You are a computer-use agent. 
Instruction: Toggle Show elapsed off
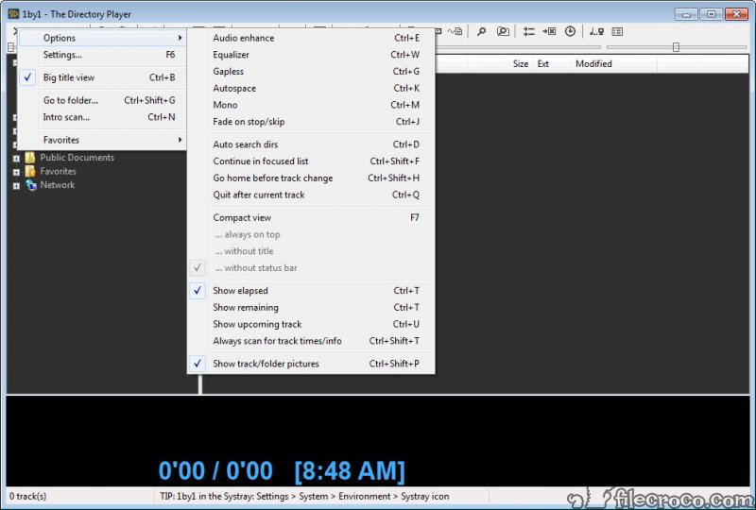pos(240,291)
